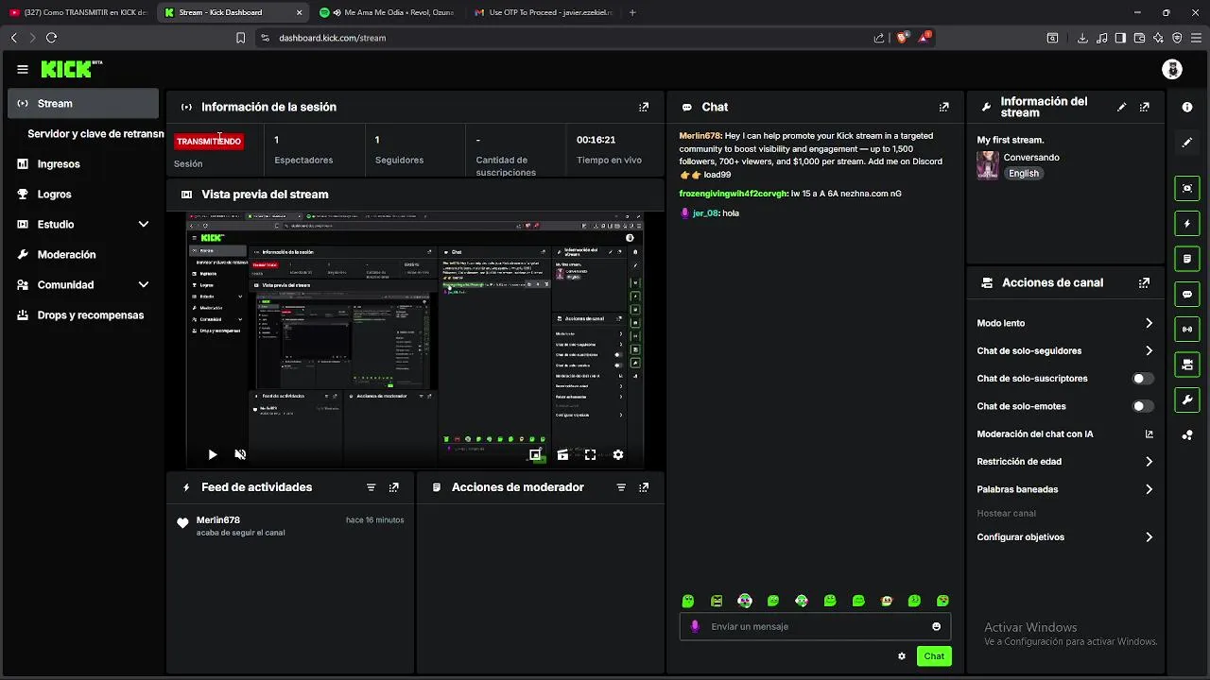Click the Brave shields lion icon

pyautogui.click(x=902, y=38)
